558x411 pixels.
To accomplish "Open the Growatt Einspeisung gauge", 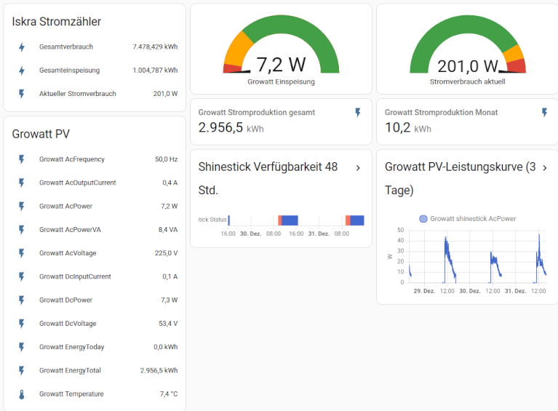I will click(281, 51).
